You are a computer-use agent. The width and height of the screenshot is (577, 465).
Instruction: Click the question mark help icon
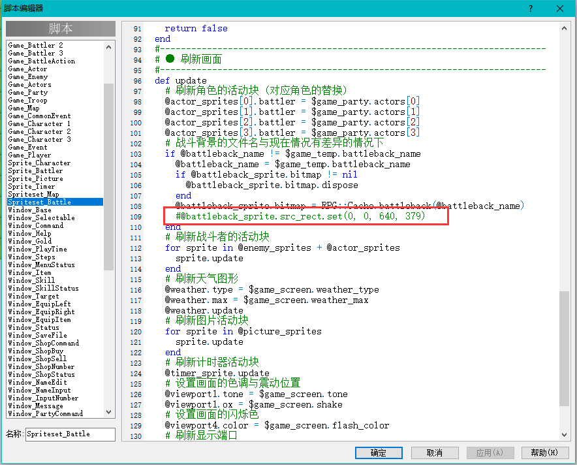530,8
